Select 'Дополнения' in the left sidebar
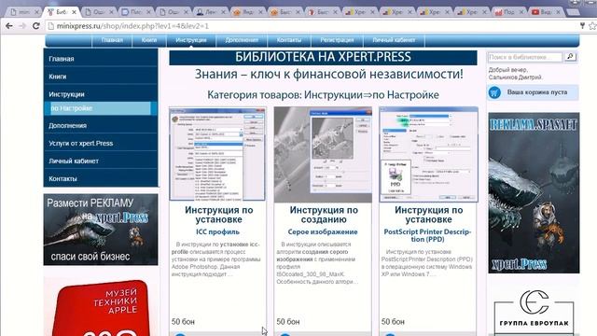Screen dimensions: 597x336 (x=101, y=125)
